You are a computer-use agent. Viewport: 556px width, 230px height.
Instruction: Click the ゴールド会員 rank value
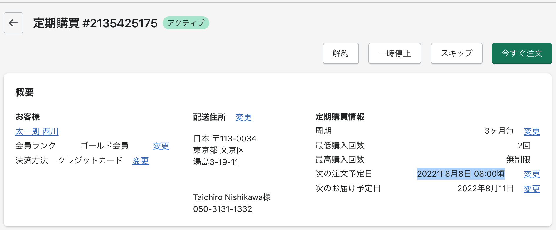coord(105,146)
